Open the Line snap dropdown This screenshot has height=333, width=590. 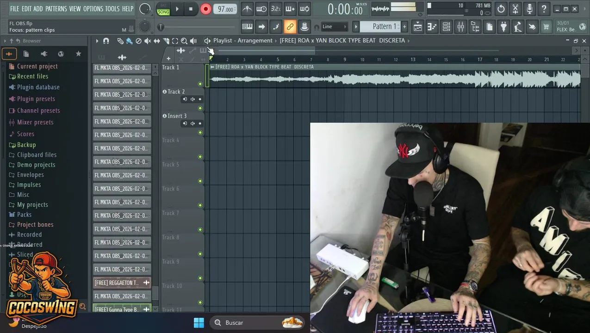point(334,27)
